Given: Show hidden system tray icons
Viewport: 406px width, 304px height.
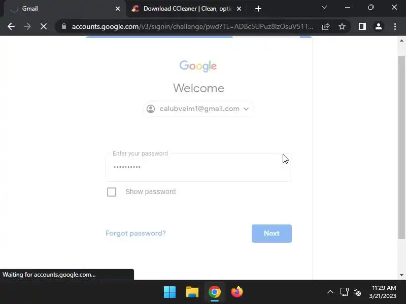Looking at the screenshot, I should [330, 292].
